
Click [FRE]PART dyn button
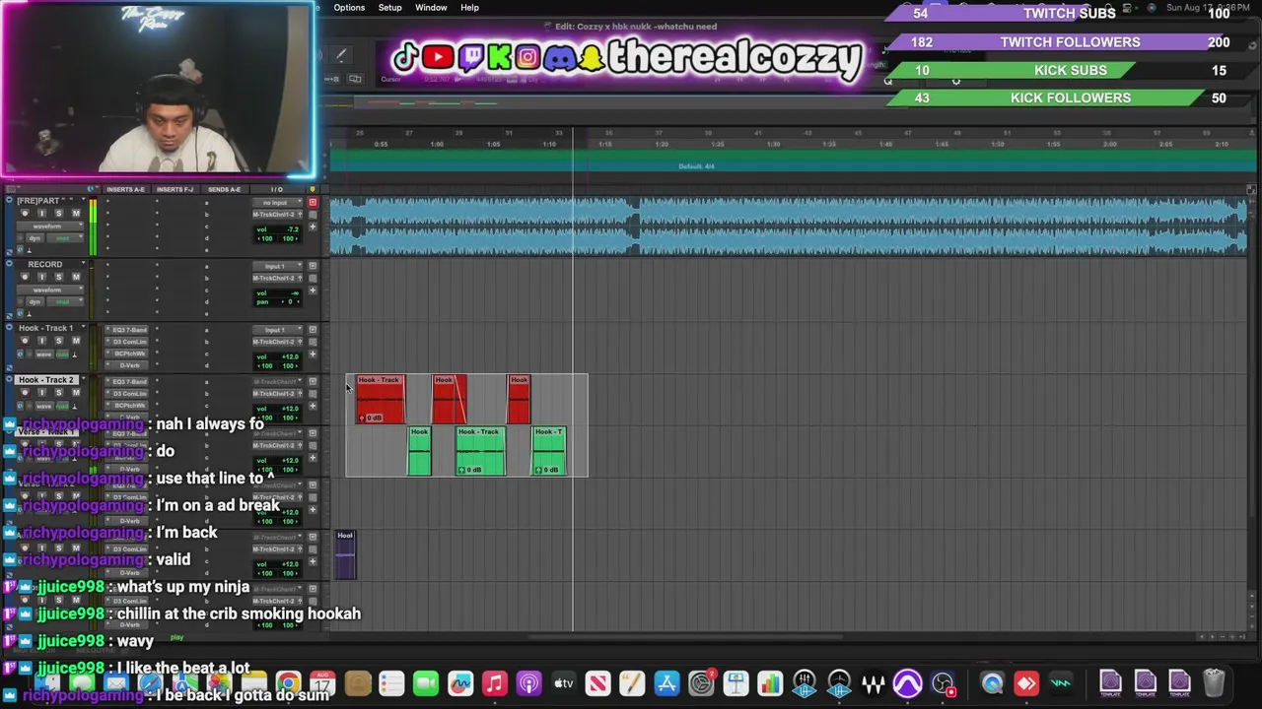pos(35,238)
